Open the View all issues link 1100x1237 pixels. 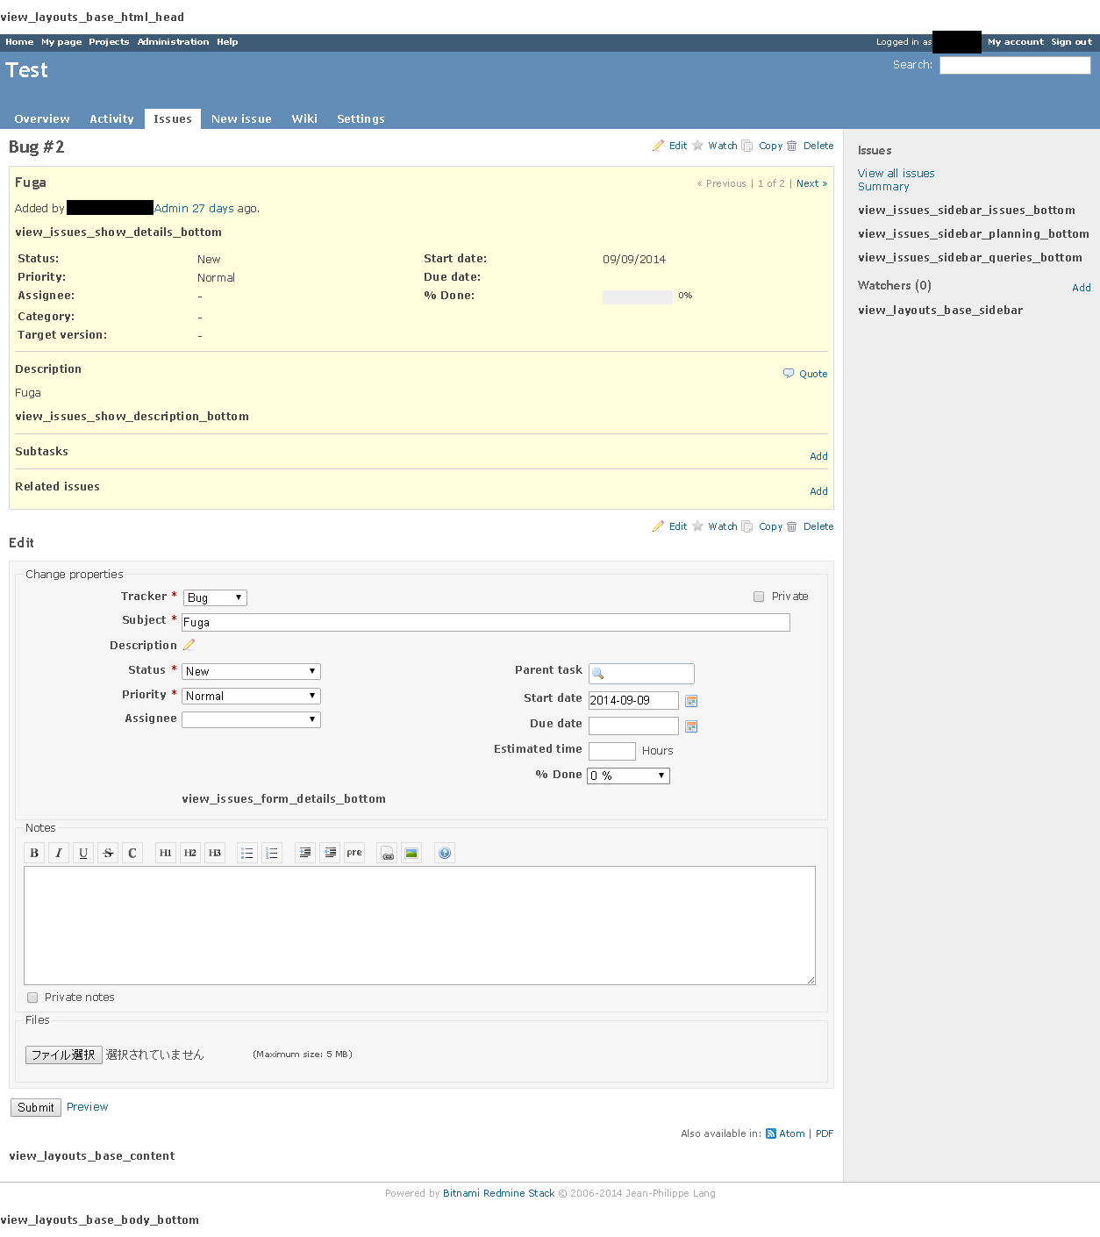[896, 173]
